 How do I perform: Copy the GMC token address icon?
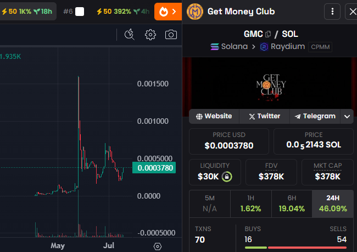coord(268,34)
